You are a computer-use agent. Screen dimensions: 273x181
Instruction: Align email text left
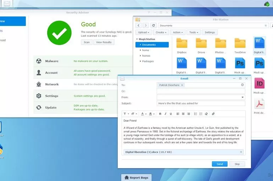pyautogui.click(x=178, y=114)
